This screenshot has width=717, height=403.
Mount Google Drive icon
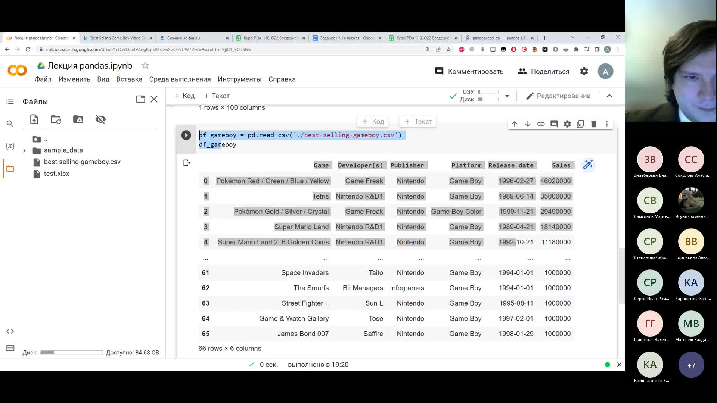tap(78, 119)
